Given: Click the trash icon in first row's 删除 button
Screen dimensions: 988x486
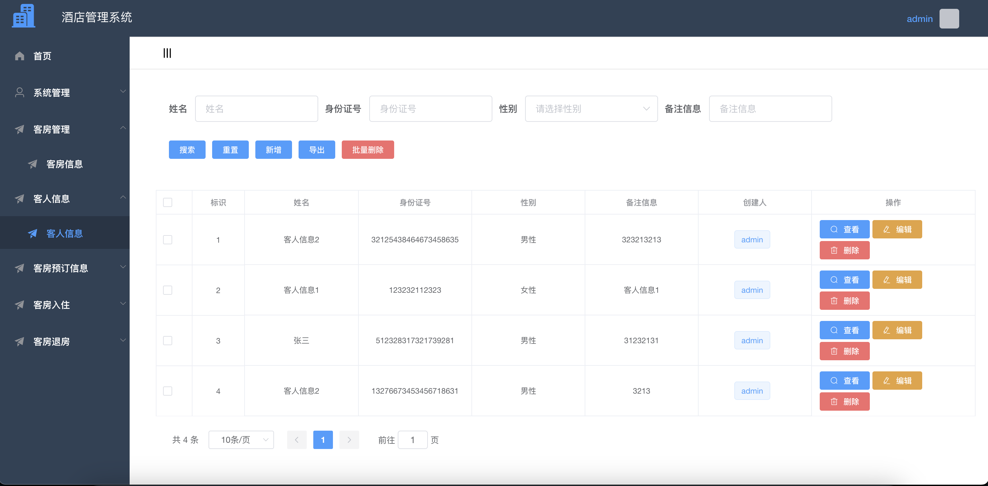Looking at the screenshot, I should [x=833, y=250].
